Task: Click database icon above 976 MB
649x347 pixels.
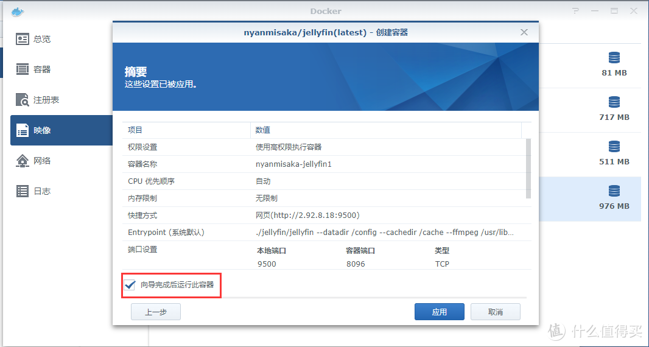Action: 614,191
